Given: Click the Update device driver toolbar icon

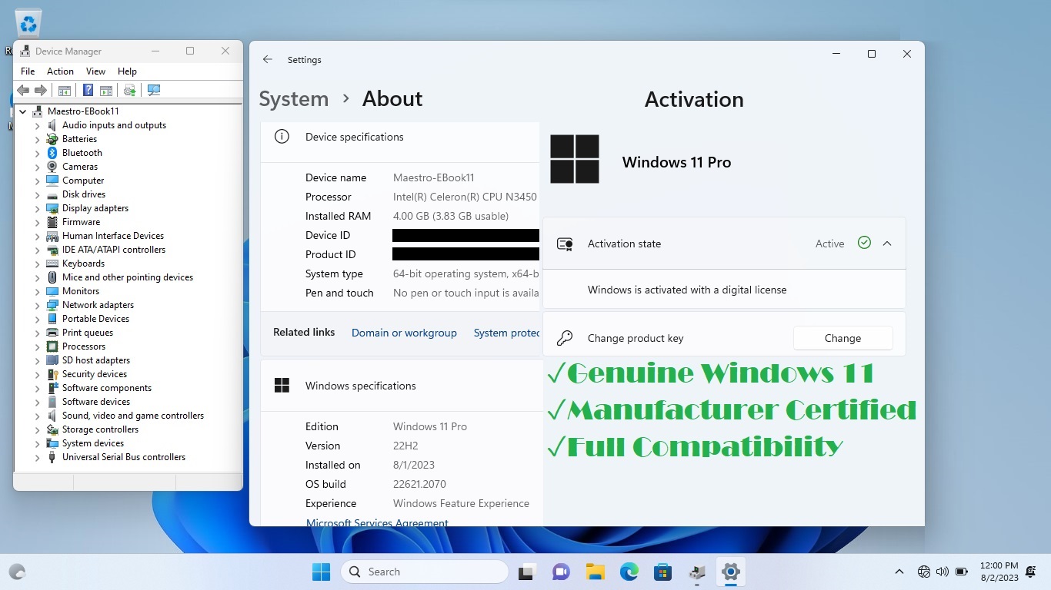Looking at the screenshot, I should (129, 91).
